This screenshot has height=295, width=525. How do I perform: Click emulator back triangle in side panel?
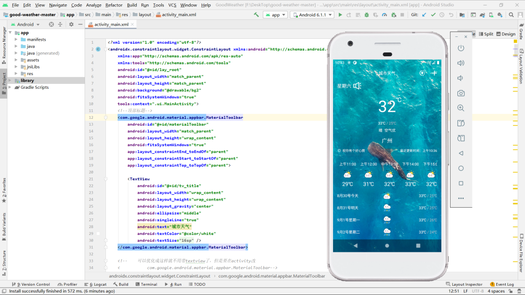461,153
